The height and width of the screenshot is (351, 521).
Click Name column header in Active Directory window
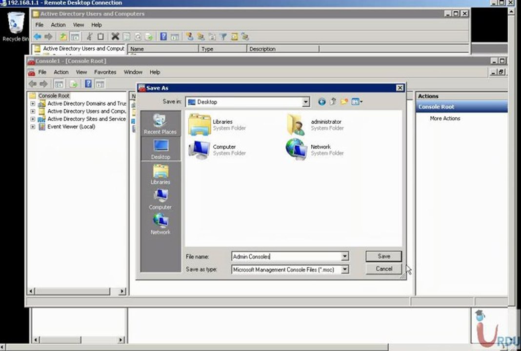pos(163,49)
